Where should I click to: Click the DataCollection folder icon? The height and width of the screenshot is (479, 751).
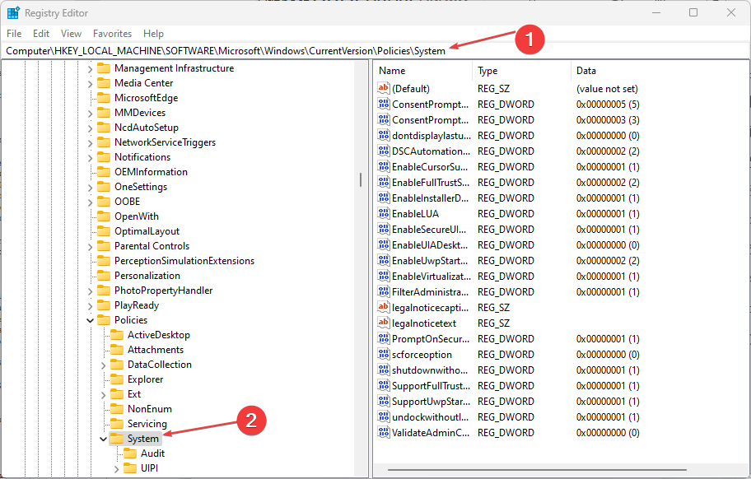click(x=117, y=364)
